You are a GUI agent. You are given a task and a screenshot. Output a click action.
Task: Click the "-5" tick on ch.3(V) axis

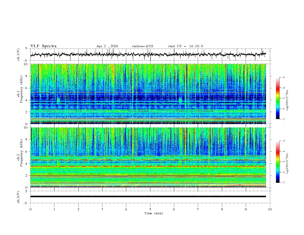25,203
